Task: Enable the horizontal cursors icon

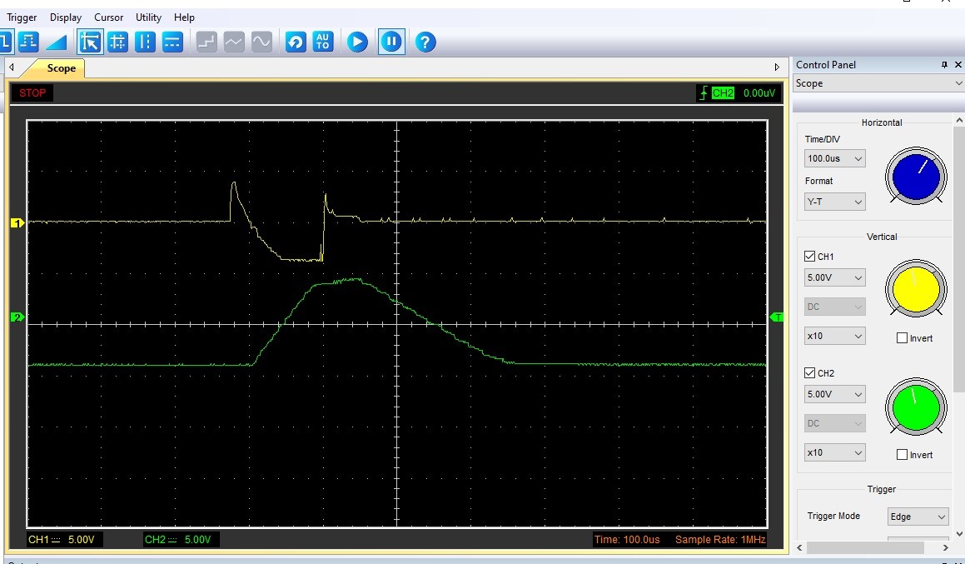Action: (172, 42)
